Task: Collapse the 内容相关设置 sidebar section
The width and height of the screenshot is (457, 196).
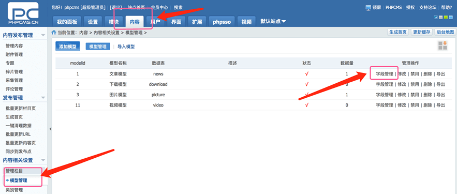Action: (43, 160)
